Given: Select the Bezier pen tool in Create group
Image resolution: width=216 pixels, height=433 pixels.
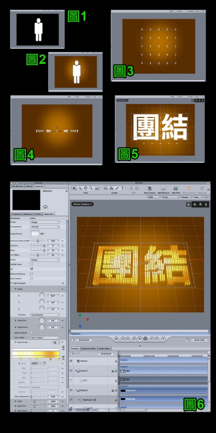Looking at the screenshot, I should pyautogui.click(x=111, y=188).
